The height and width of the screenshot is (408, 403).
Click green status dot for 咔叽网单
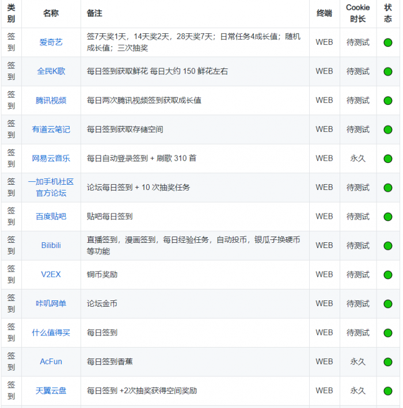(x=388, y=304)
